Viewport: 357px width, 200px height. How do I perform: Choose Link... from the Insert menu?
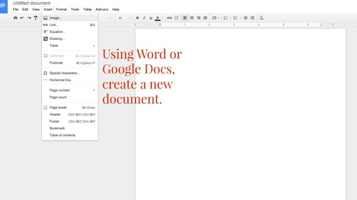[70, 25]
